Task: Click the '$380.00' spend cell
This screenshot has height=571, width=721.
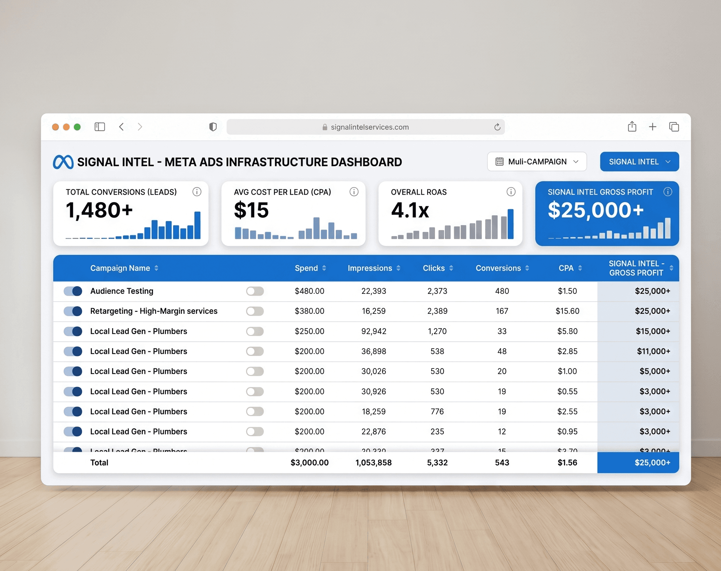Action: coord(309,311)
